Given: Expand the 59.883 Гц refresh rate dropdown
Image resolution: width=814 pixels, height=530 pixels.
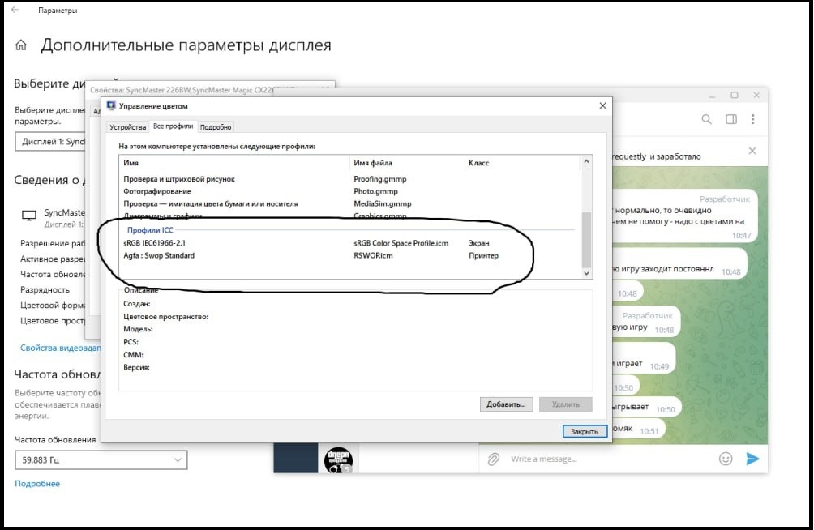Looking at the screenshot, I should point(101,460).
